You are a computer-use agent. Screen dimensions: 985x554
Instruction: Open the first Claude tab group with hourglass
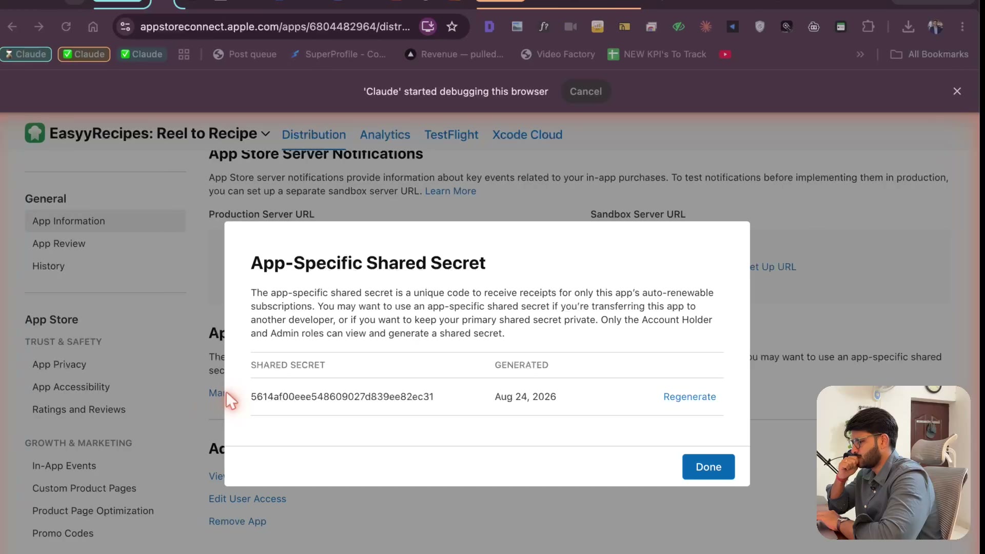click(x=26, y=54)
